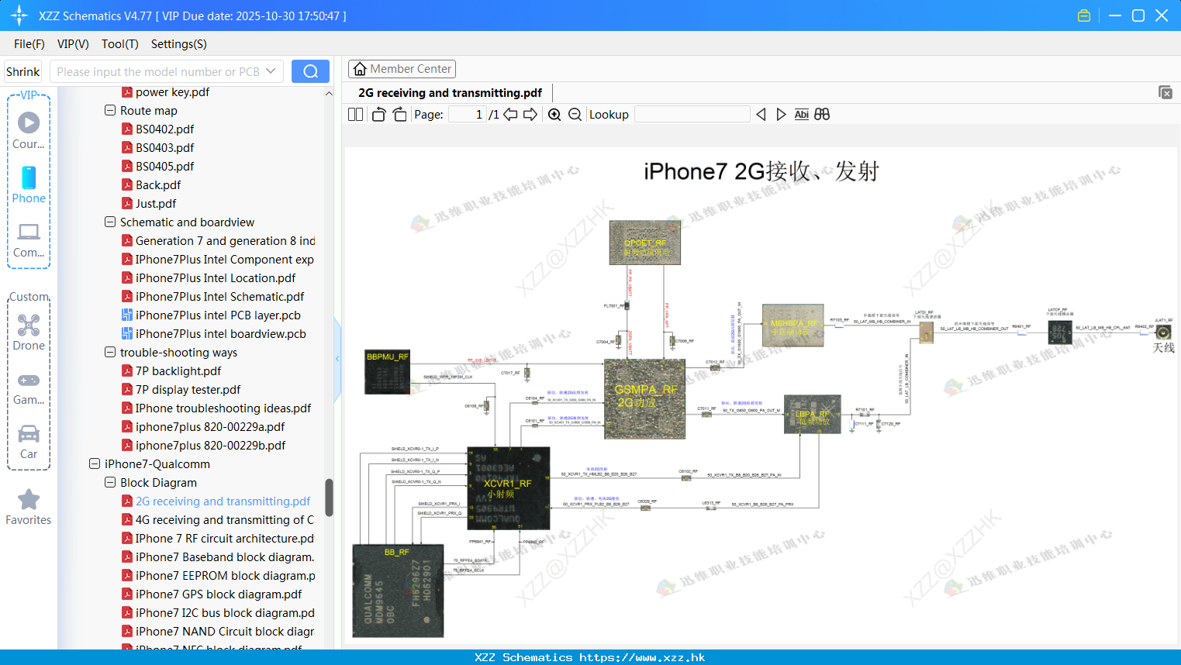Screen dimensions: 1181x665
Task: Select the Car category icon
Action: tap(29, 442)
